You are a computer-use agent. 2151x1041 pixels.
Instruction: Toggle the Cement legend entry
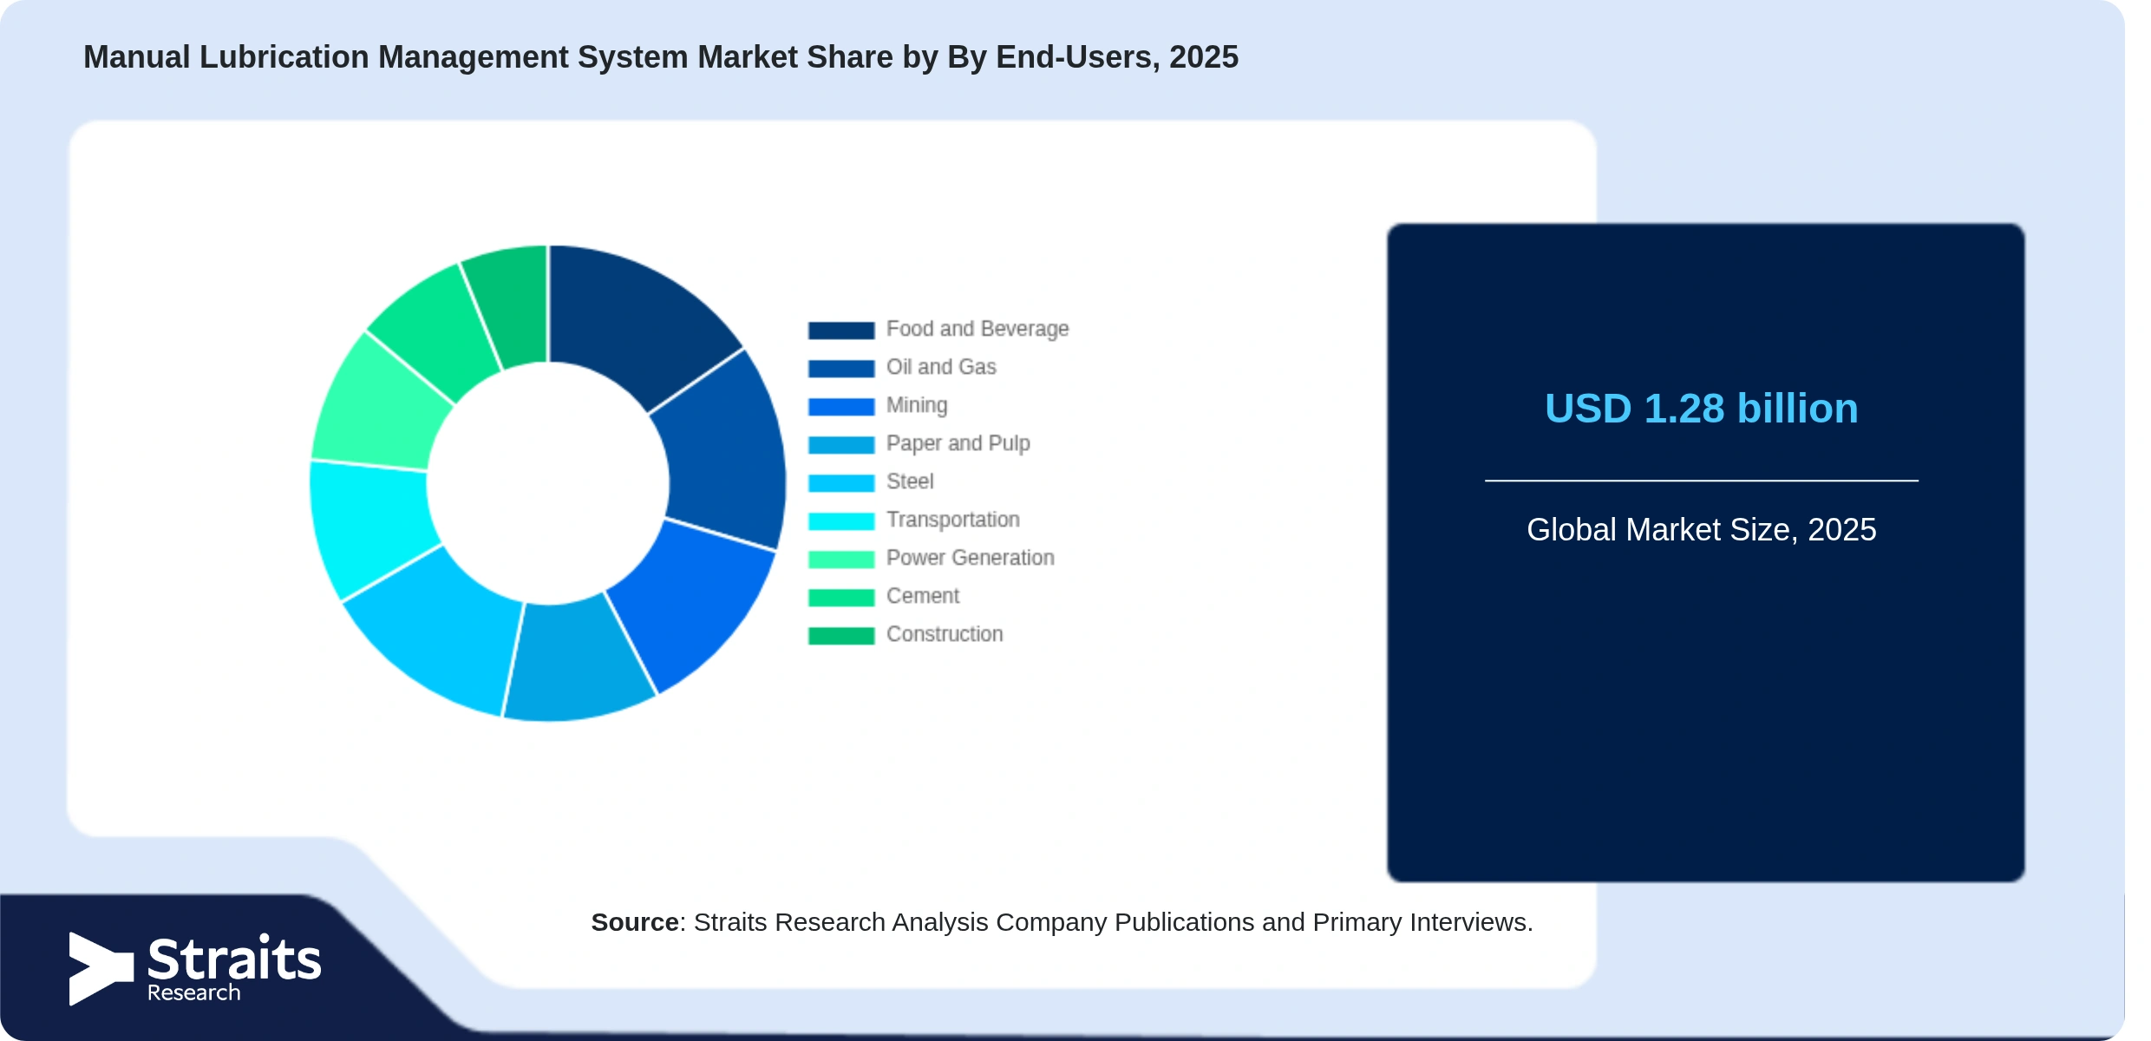pyautogui.click(x=884, y=596)
